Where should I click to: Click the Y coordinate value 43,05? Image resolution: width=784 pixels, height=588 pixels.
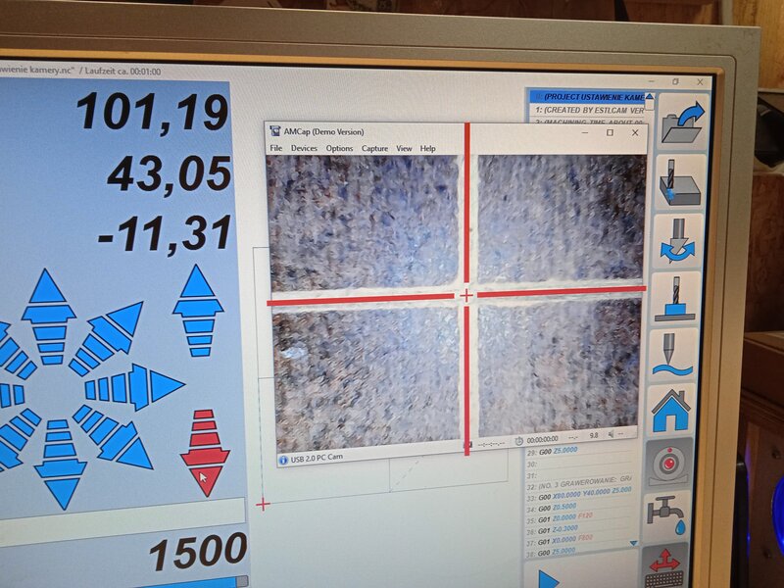pos(169,173)
